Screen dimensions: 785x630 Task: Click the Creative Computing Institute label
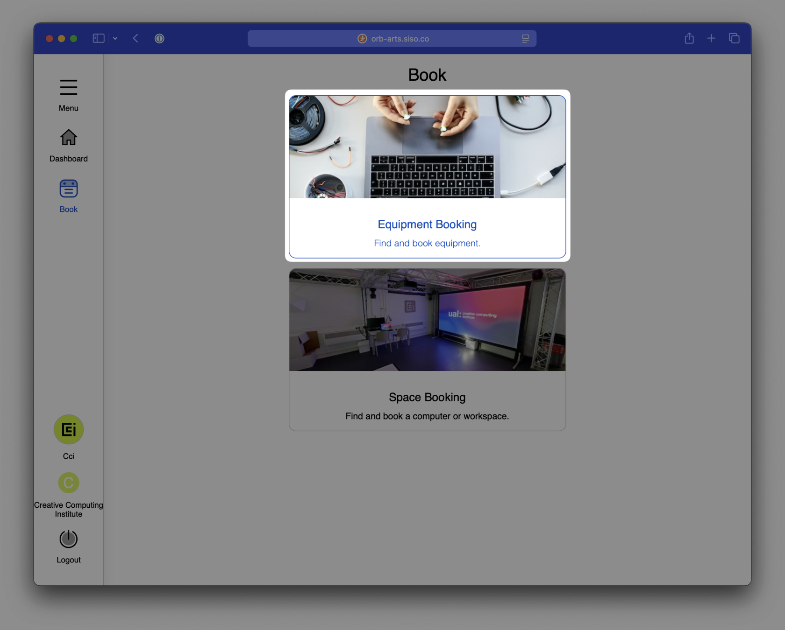(x=68, y=510)
